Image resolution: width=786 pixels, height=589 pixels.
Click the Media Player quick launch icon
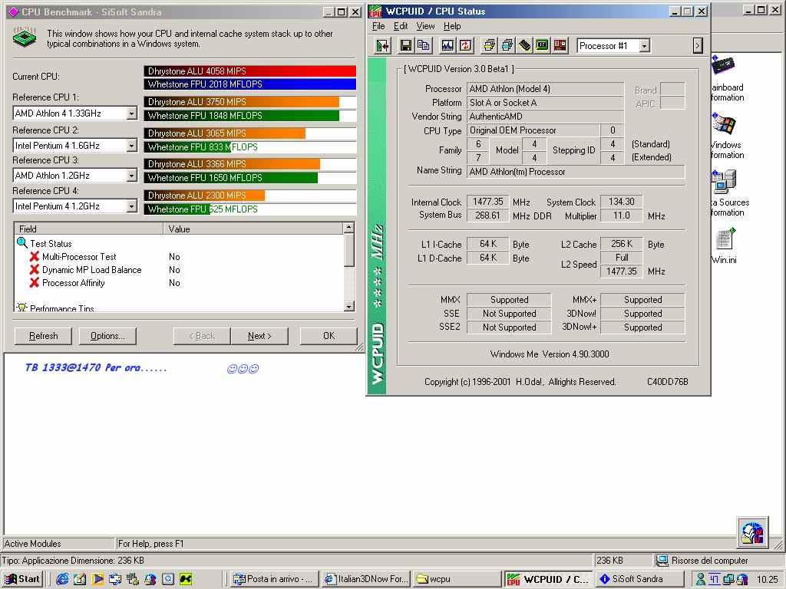tap(97, 579)
